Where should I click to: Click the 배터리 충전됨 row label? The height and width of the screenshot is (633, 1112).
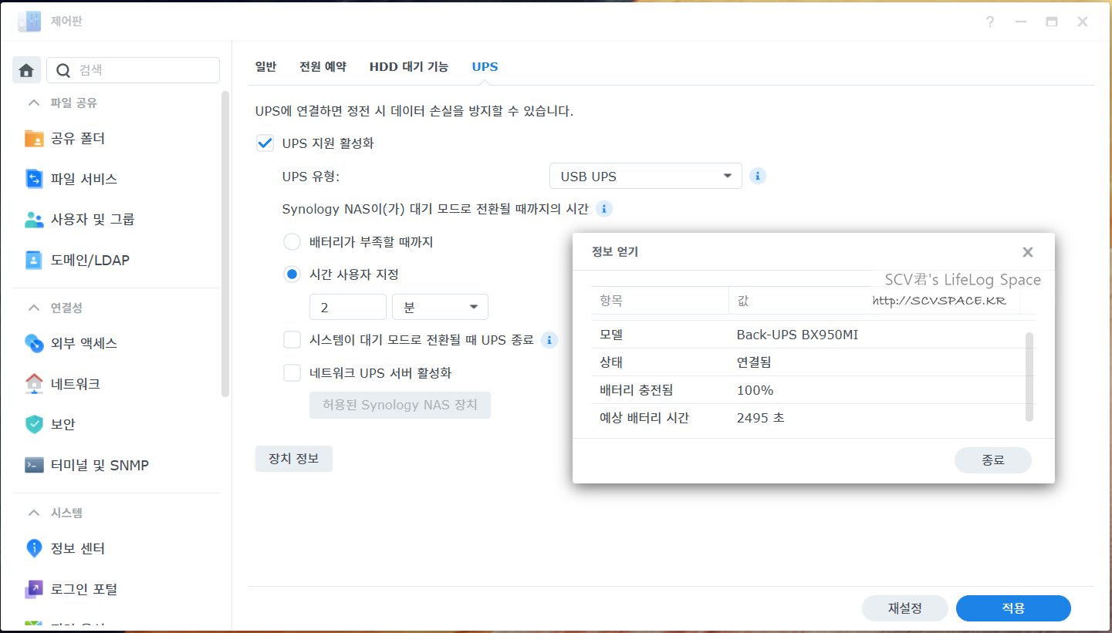[x=637, y=390]
